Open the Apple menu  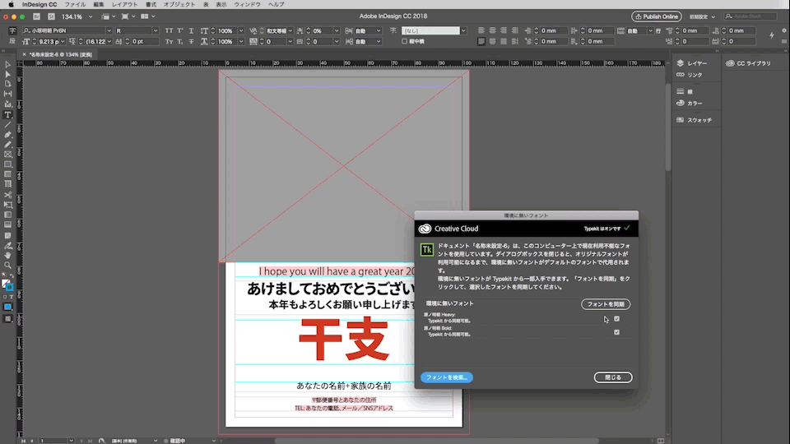(x=11, y=5)
